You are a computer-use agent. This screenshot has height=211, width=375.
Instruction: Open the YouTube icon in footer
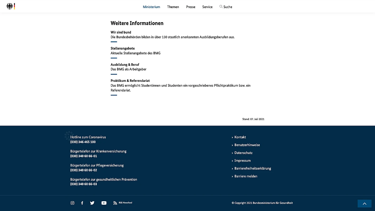coord(104,203)
